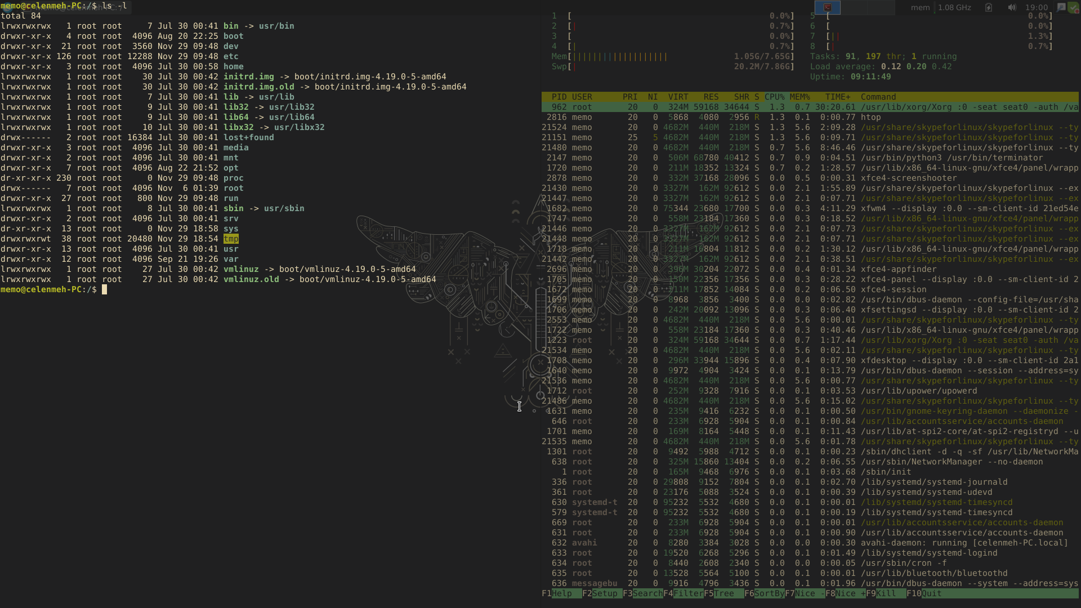The height and width of the screenshot is (608, 1081).
Task: Sort by CPU% column header
Action: (774, 97)
